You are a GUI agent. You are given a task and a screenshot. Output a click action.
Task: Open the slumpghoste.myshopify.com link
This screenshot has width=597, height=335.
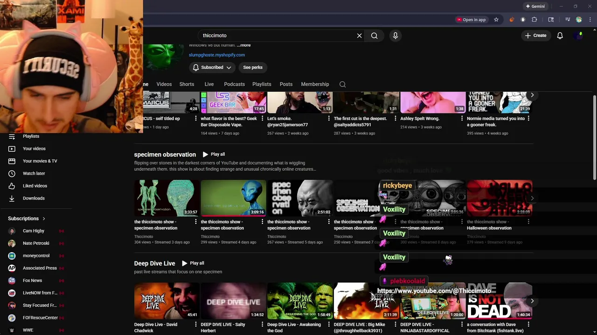coord(216,55)
